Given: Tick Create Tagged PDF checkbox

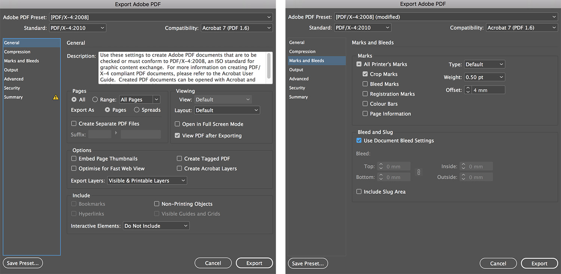Looking at the screenshot, I should (180, 159).
